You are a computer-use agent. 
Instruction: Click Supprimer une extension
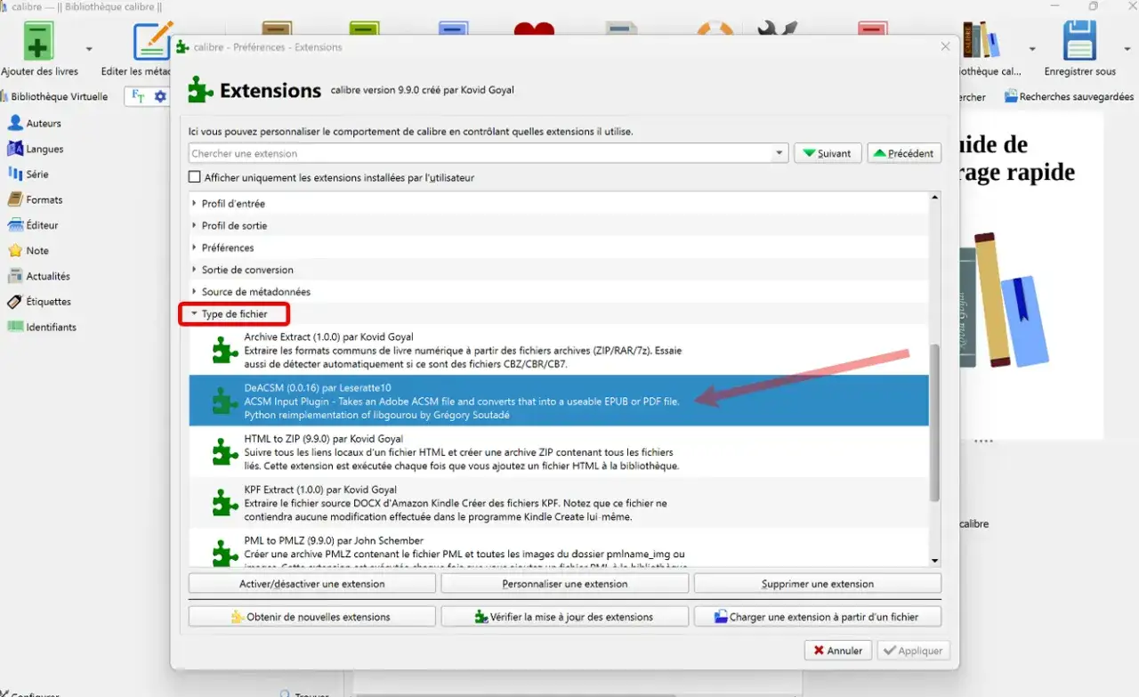[x=818, y=584]
